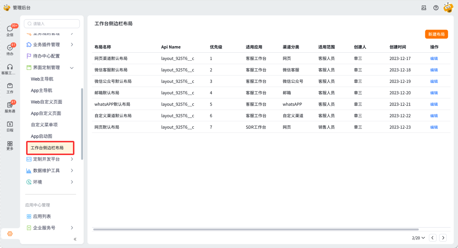Open the help question-mark icon

(x=435, y=7)
